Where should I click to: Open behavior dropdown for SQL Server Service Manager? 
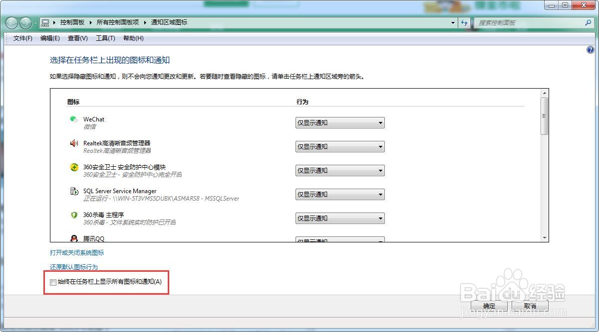pyautogui.click(x=340, y=194)
